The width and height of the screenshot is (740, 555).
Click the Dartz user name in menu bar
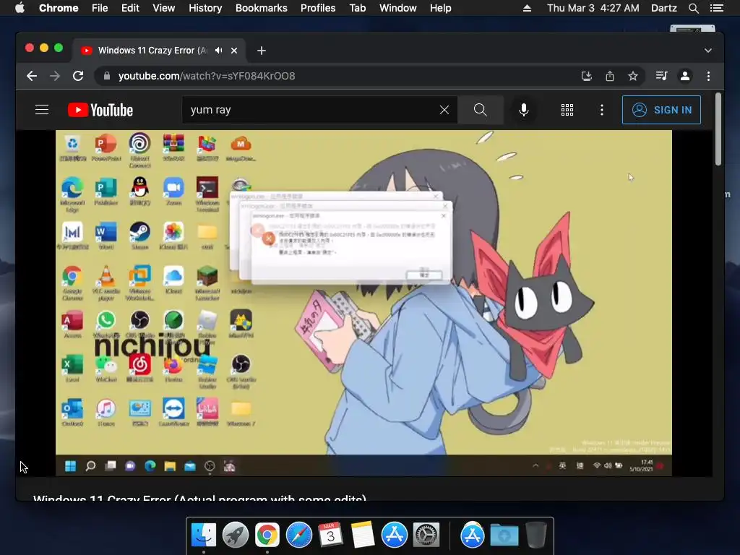click(x=663, y=8)
